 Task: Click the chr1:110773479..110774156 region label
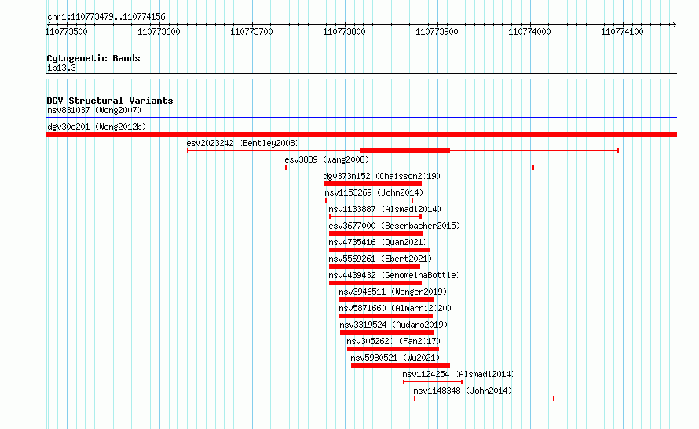pos(106,16)
